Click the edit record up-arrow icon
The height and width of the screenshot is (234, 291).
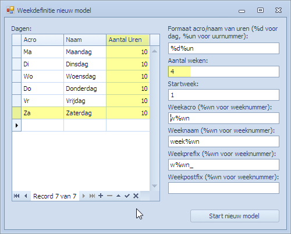coord(118,196)
